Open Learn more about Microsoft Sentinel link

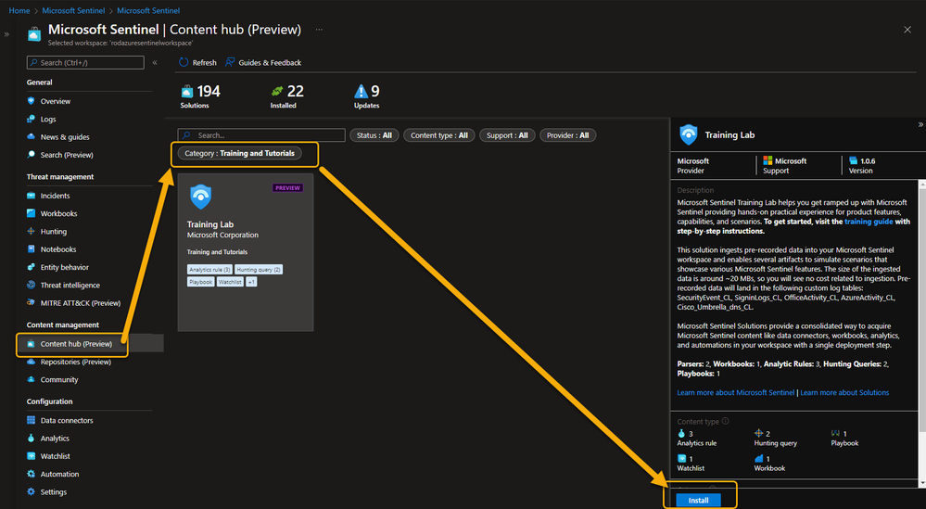pos(736,392)
